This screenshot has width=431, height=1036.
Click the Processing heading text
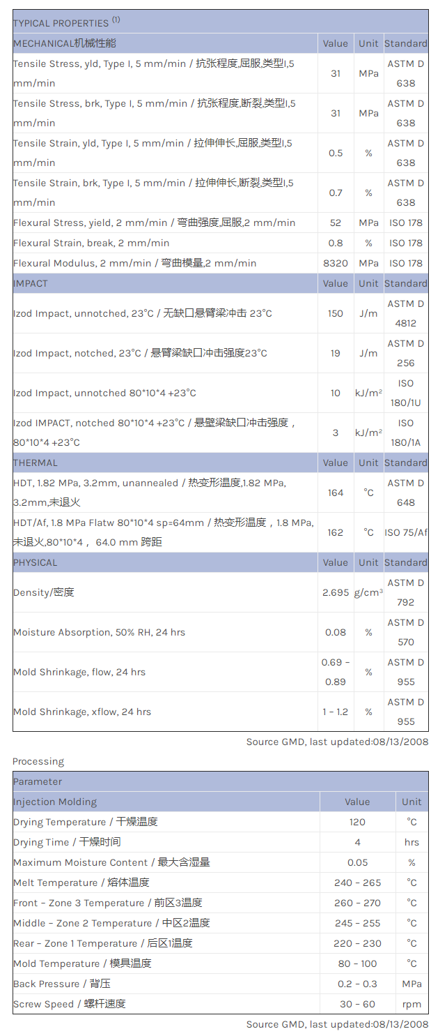click(x=38, y=761)
